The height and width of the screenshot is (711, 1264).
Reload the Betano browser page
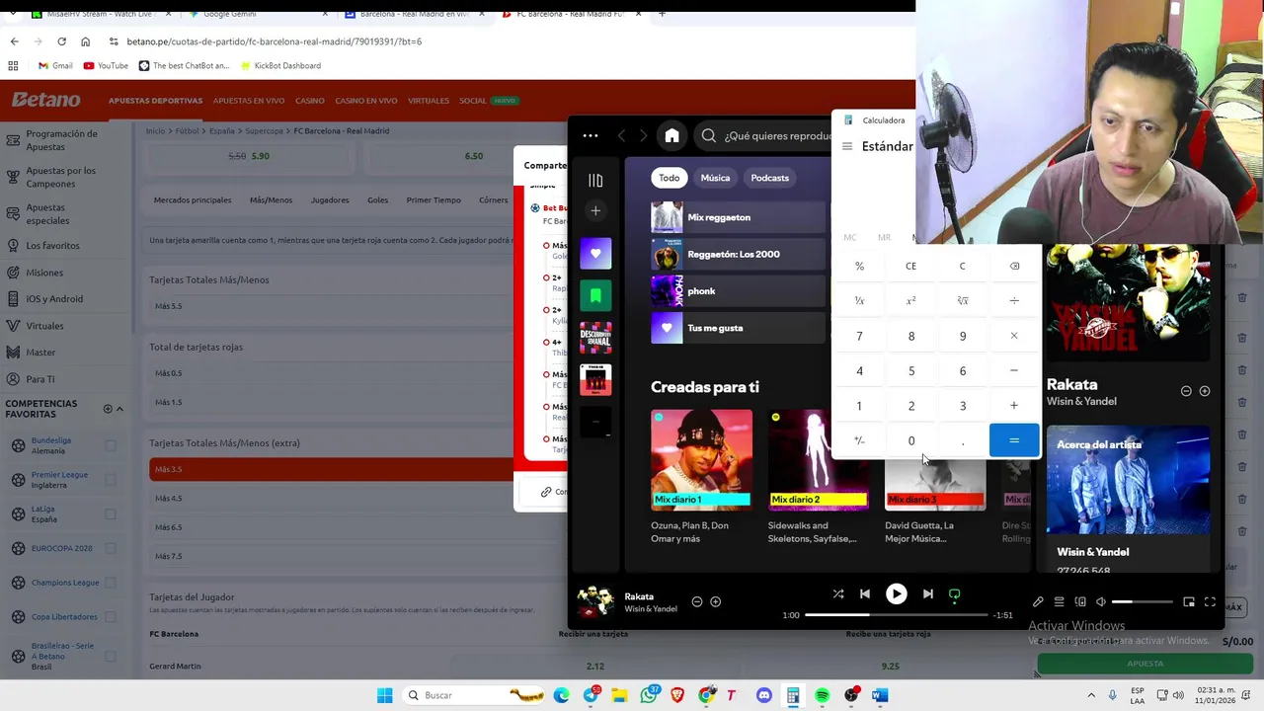[61, 41]
